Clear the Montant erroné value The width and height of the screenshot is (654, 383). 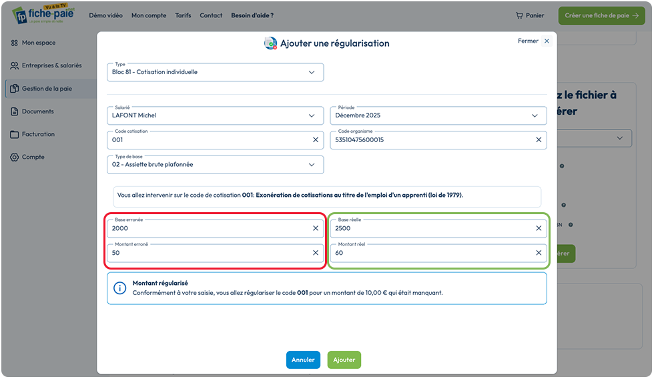[x=316, y=254]
